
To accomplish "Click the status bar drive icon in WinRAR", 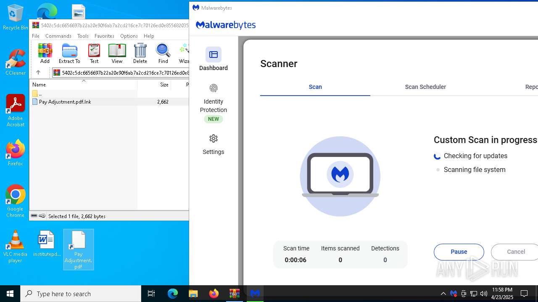I will (34, 216).
